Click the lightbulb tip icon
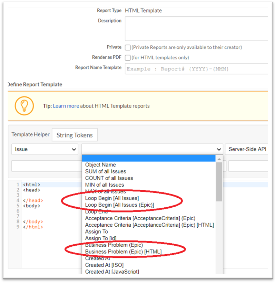The height and width of the screenshot is (283, 276). click(x=24, y=106)
